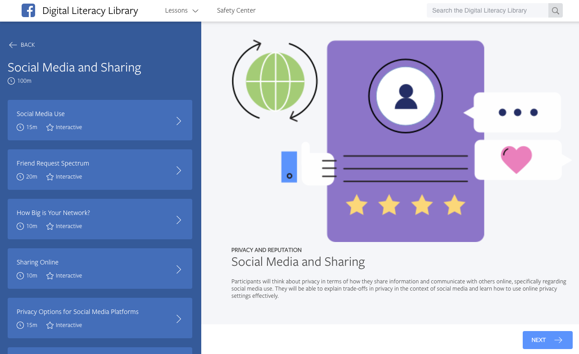Open the Safety Center menu item
Viewport: 579px width, 354px height.
[x=236, y=10]
